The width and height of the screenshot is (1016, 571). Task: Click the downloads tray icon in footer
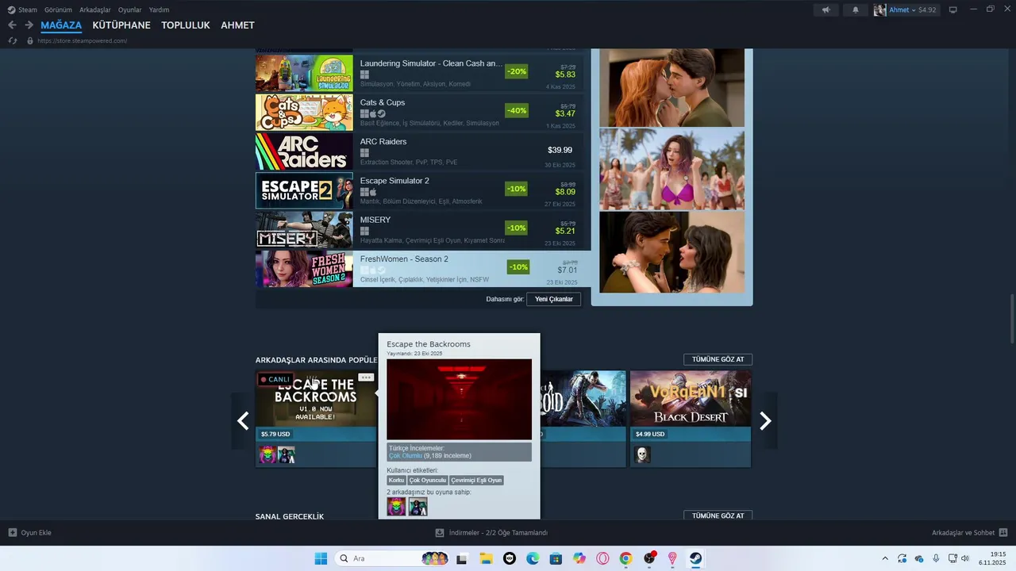pyautogui.click(x=440, y=533)
